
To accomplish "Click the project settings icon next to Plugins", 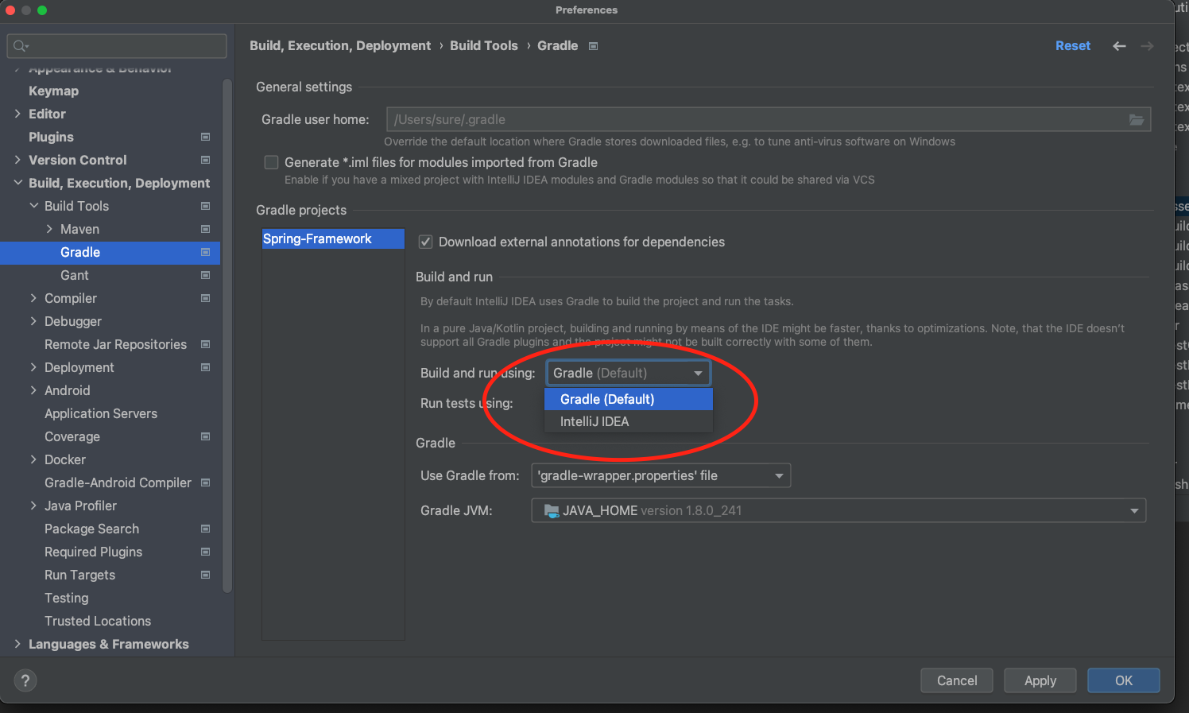I will pos(205,137).
